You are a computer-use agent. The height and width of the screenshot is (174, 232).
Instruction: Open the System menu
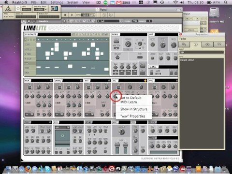point(72,2)
